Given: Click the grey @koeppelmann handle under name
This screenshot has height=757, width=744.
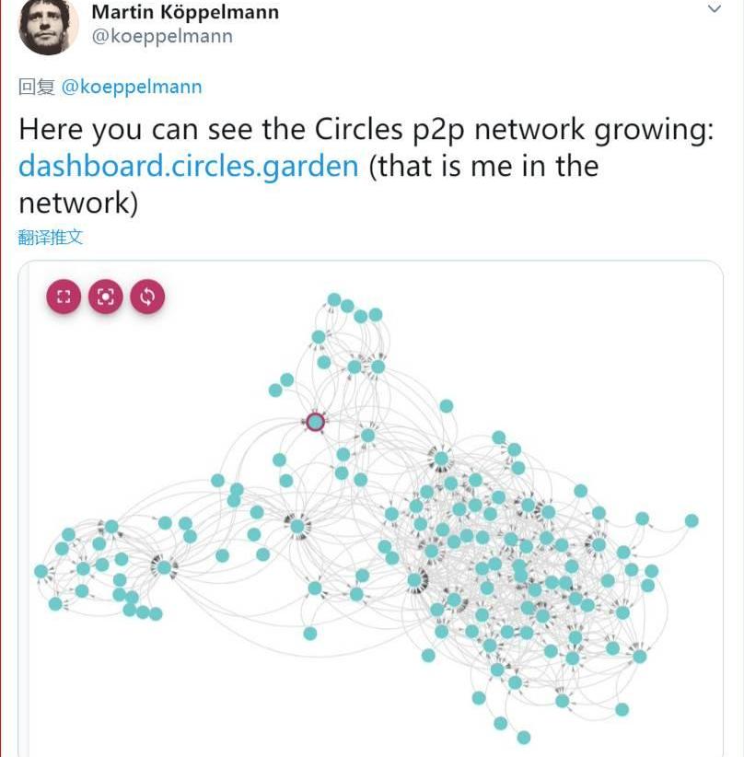Looking at the screenshot, I should tap(161, 37).
